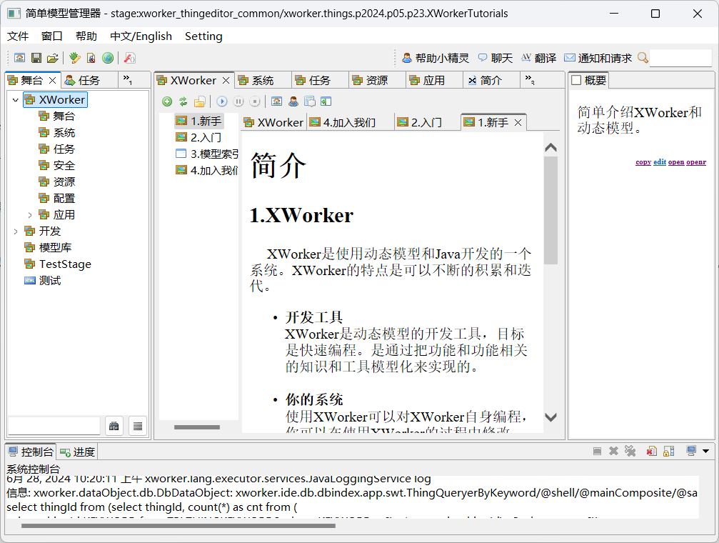719x543 pixels.
Task: Switch to the 系统 tab
Action: pyautogui.click(x=263, y=80)
